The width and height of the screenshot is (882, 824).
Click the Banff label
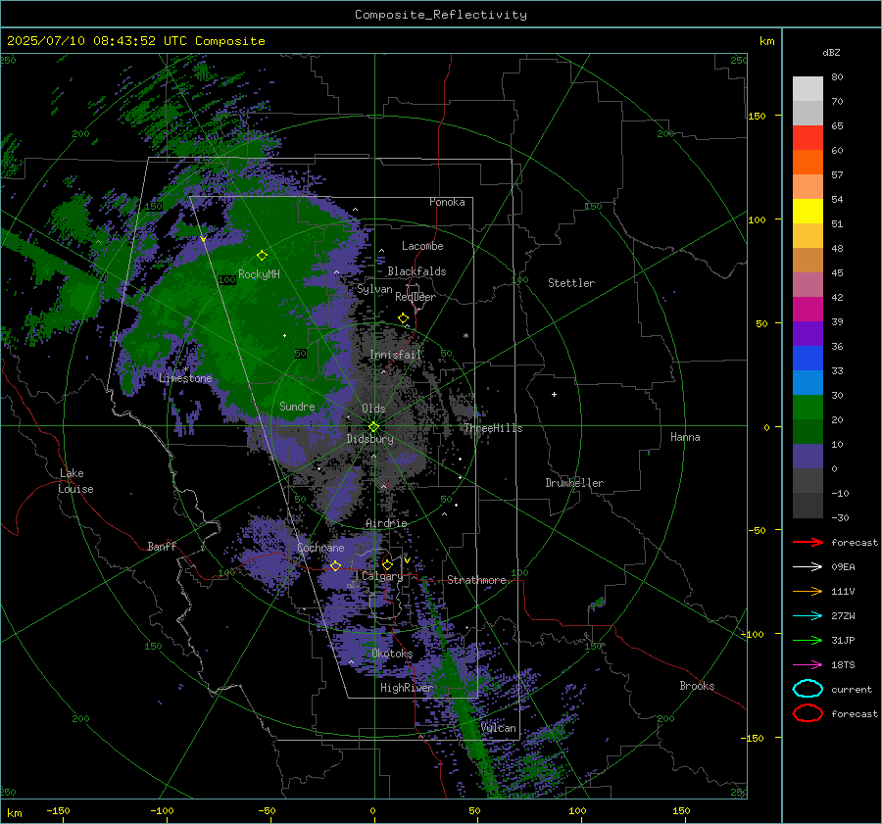[162, 547]
